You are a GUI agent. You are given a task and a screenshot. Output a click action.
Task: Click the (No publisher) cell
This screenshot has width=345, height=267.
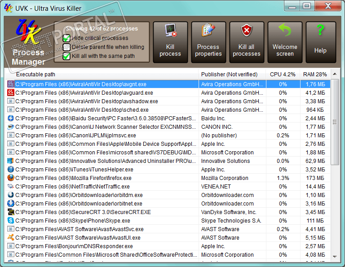click(x=219, y=136)
